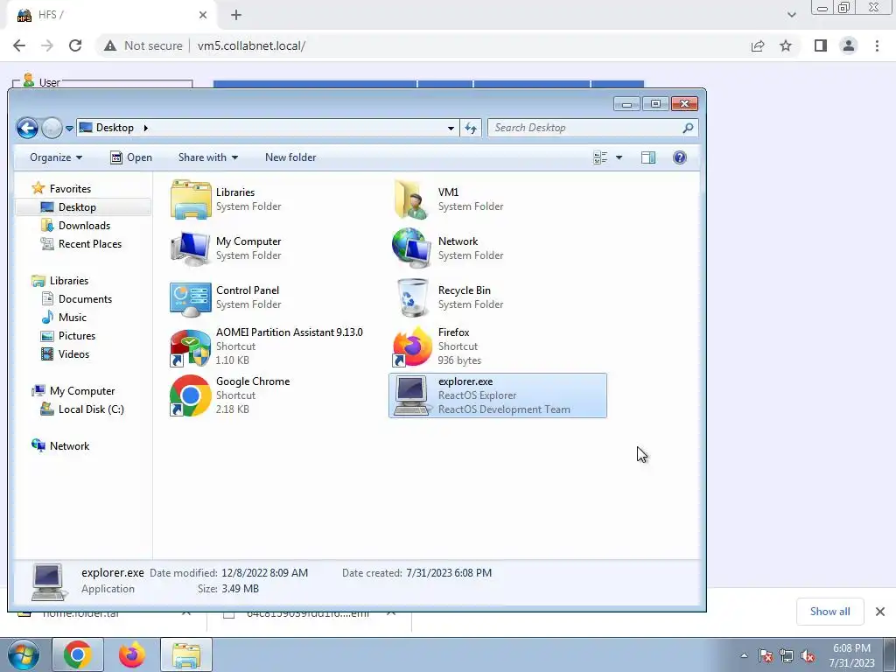Viewport: 896px width, 672px height.
Task: Click the muted volume tray icon
Action: 808,655
